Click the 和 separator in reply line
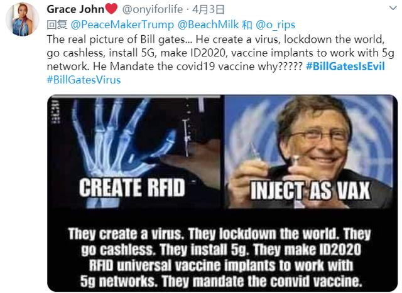This screenshot has height=293, width=402. 247,25
